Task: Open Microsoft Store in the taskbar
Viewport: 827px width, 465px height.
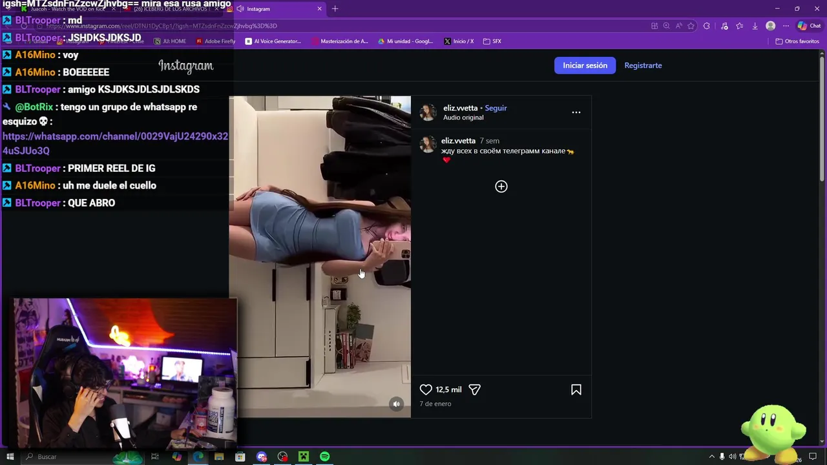Action: [x=240, y=457]
